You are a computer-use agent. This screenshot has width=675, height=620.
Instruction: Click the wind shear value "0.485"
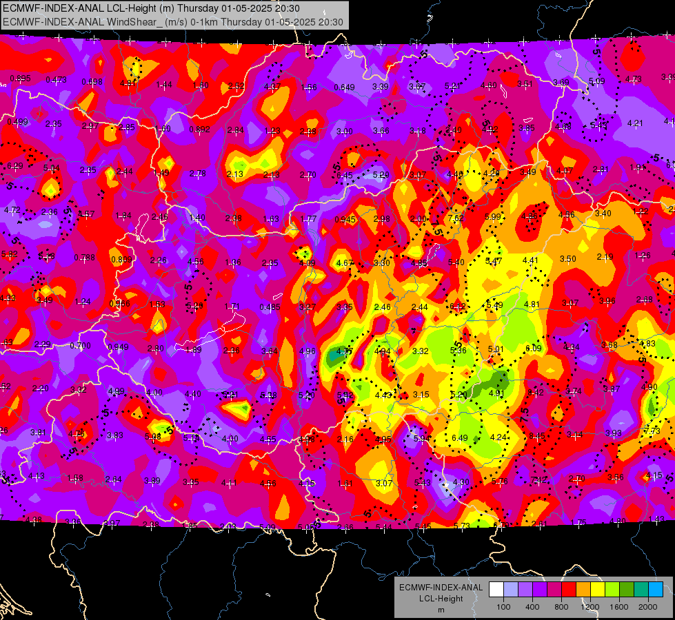click(x=270, y=307)
